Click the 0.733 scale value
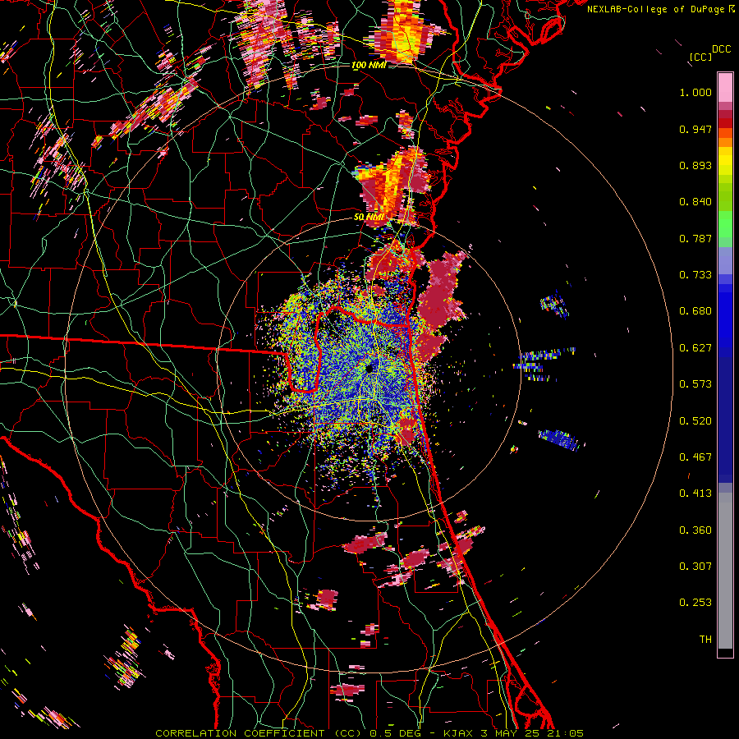739x739 pixels. click(695, 275)
